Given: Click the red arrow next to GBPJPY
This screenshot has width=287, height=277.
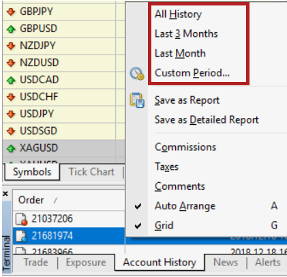Looking at the screenshot, I should point(11,12).
